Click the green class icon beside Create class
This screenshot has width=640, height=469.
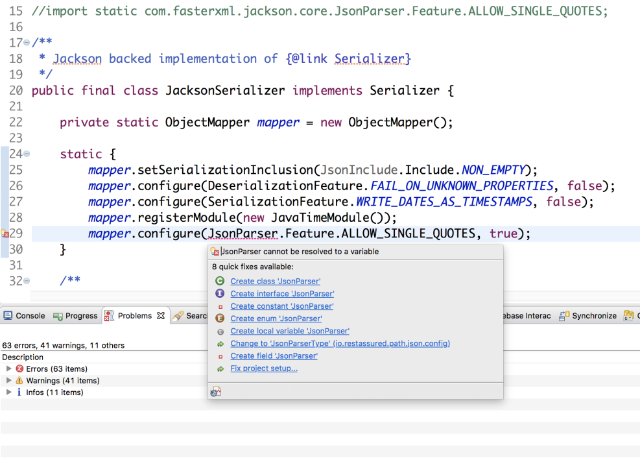[220, 281]
